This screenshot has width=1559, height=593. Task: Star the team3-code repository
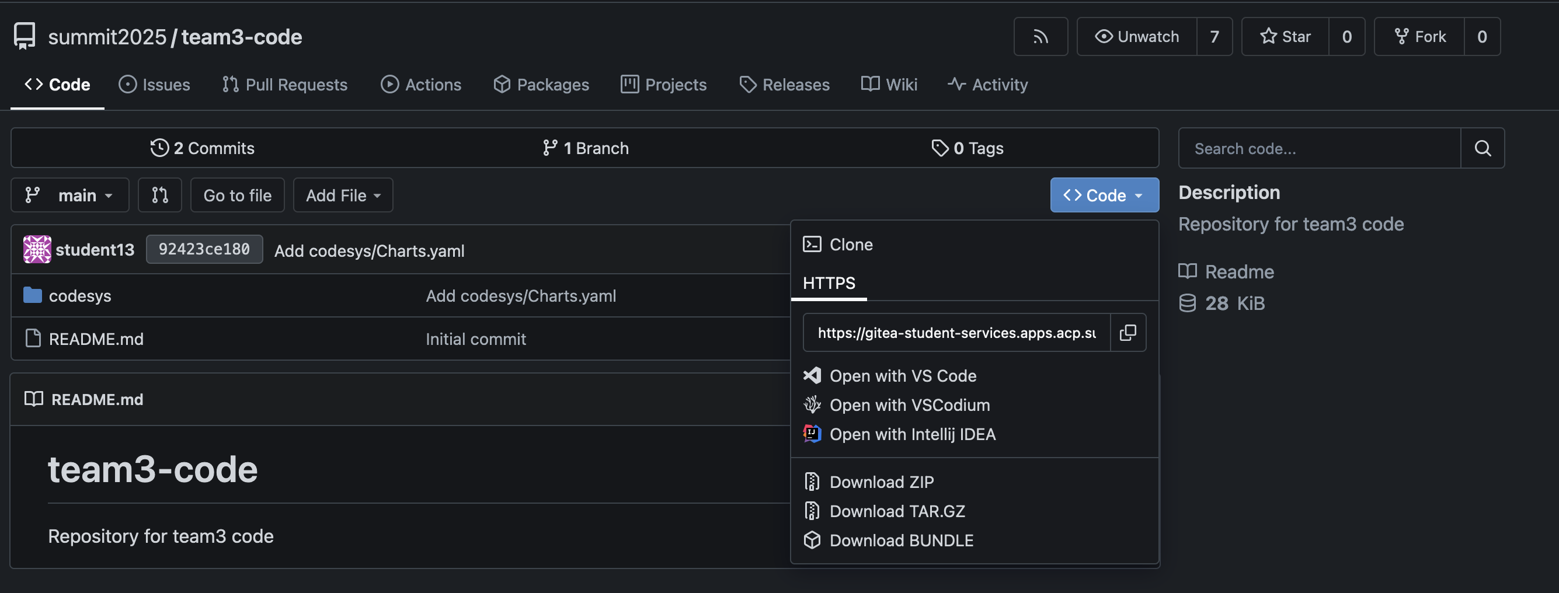[1286, 37]
